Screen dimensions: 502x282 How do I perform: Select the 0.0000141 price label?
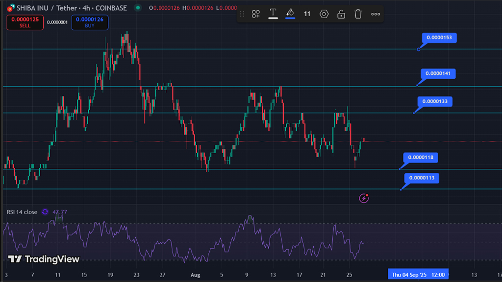438,73
